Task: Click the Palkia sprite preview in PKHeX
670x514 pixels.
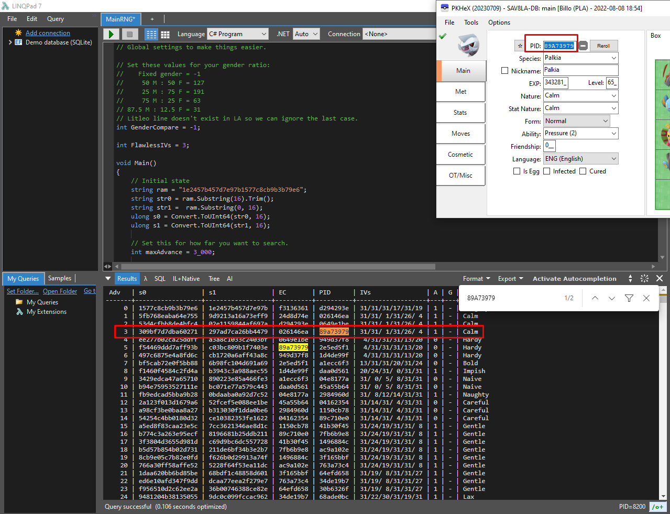Action: point(468,45)
